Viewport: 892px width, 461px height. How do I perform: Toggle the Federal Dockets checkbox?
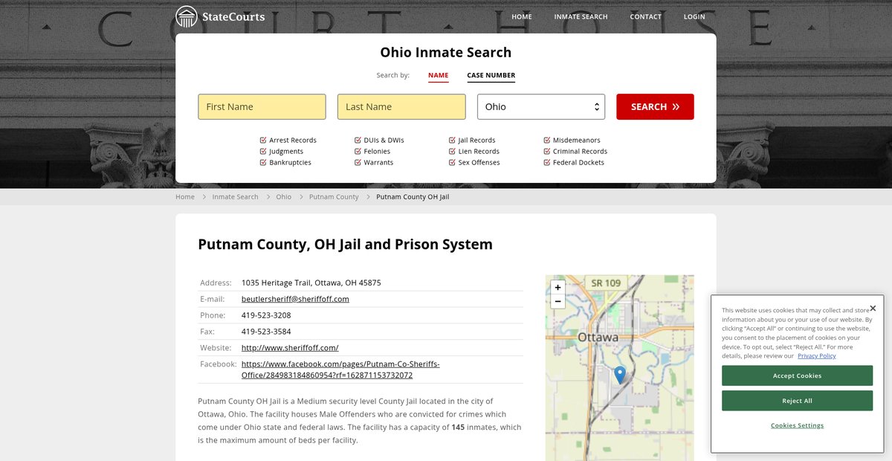[547, 162]
